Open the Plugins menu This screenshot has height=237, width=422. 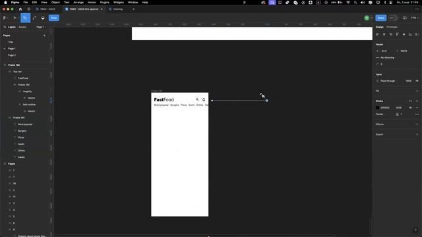pos(105,3)
